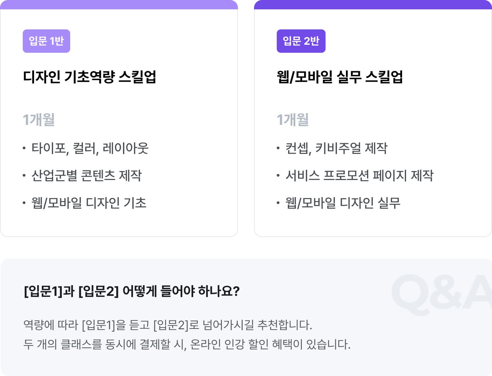492x376 pixels.
Task: Click the 입문 1반 badge
Action: (x=46, y=41)
